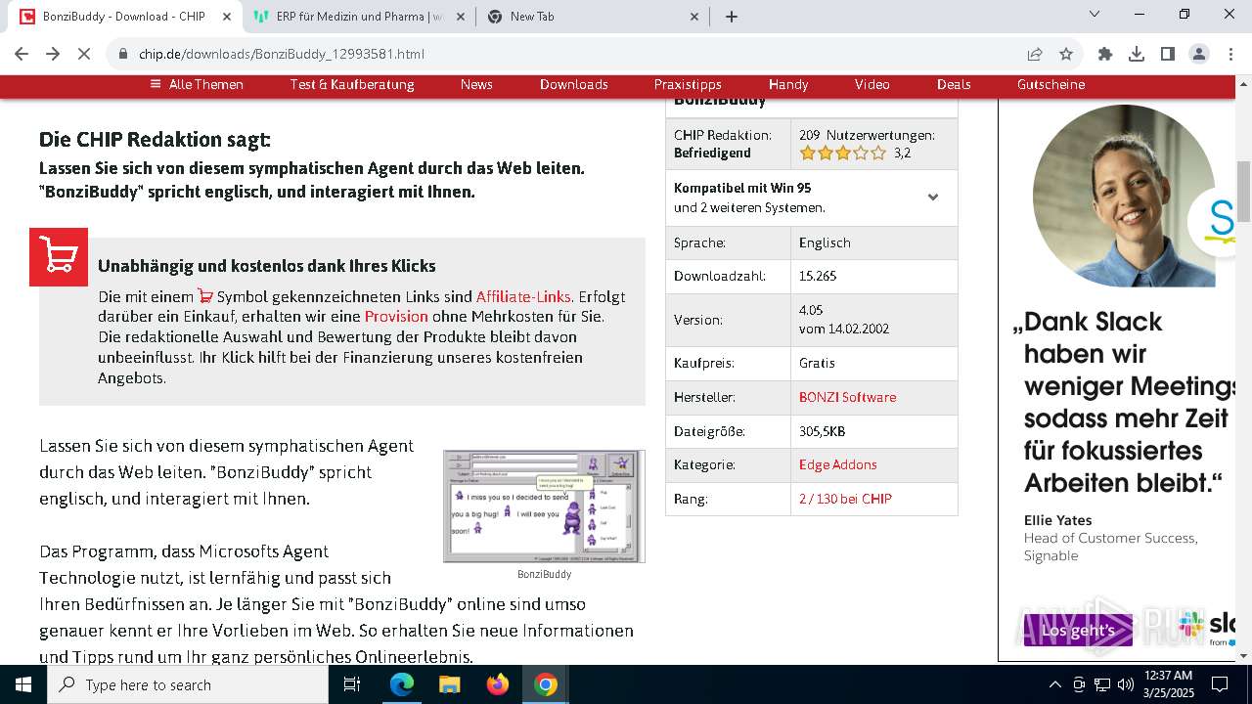1252x704 pixels.
Task: Open Test & Kaufberatung menu
Action: (352, 84)
